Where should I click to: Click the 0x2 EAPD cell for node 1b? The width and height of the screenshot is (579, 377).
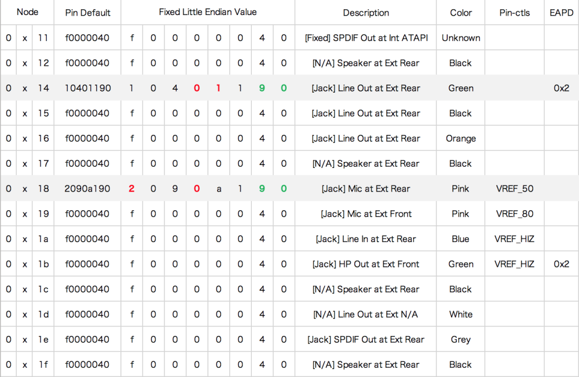point(561,264)
